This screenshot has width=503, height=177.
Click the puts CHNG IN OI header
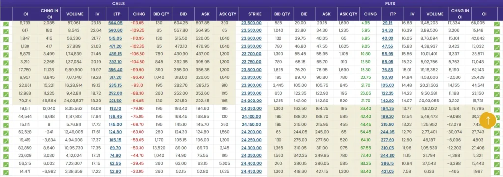[x=460, y=14]
